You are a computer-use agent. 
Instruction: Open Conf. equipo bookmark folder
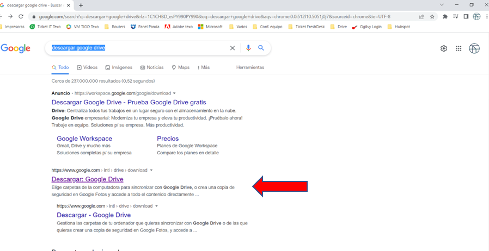pyautogui.click(x=267, y=27)
